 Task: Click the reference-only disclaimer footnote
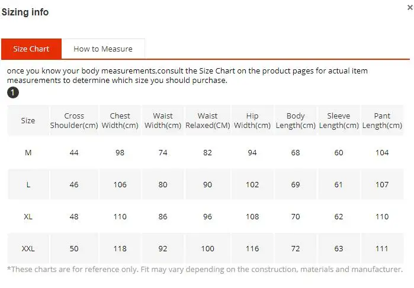(204, 270)
